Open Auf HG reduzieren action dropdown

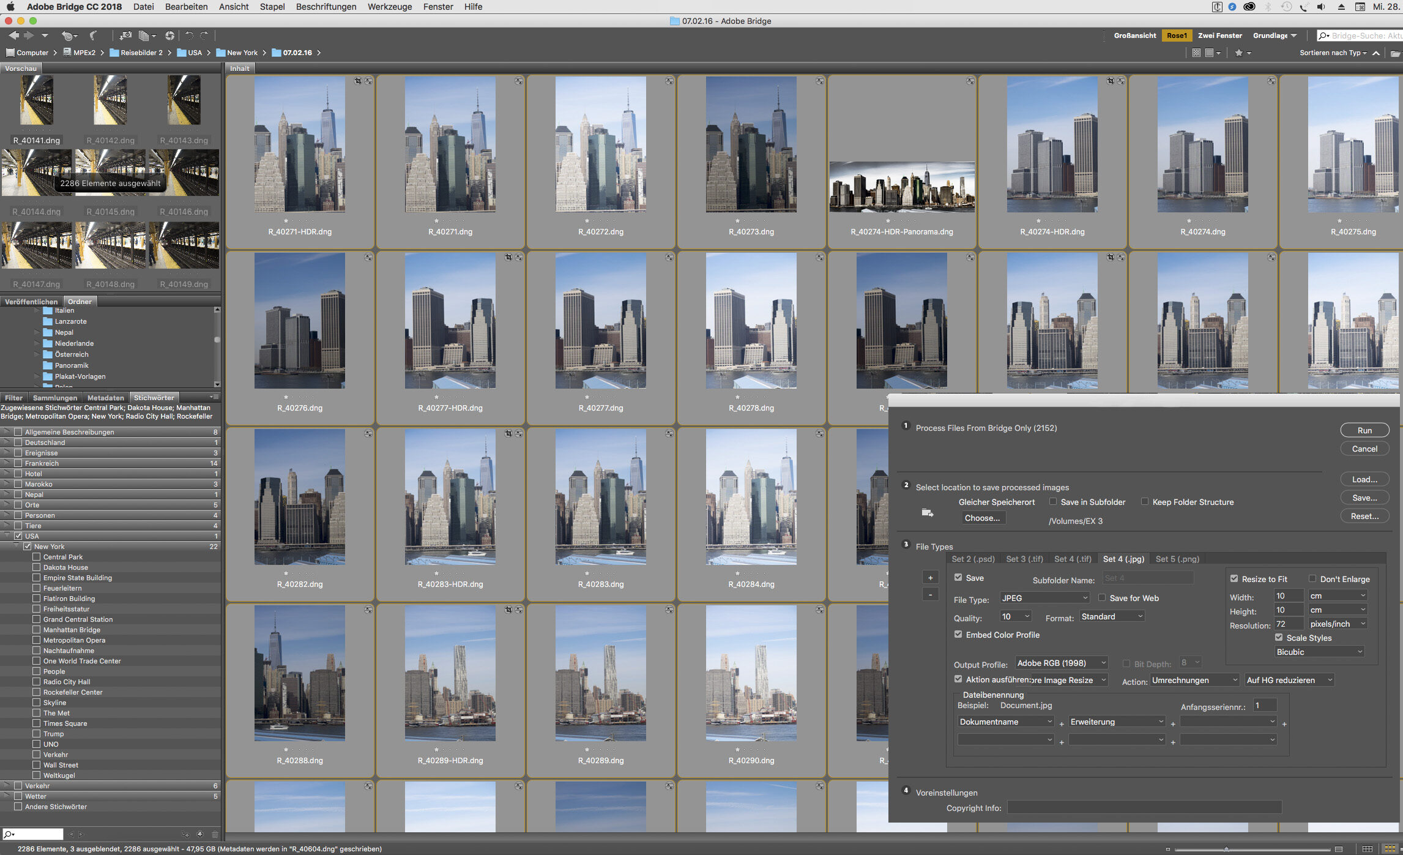pos(1289,680)
